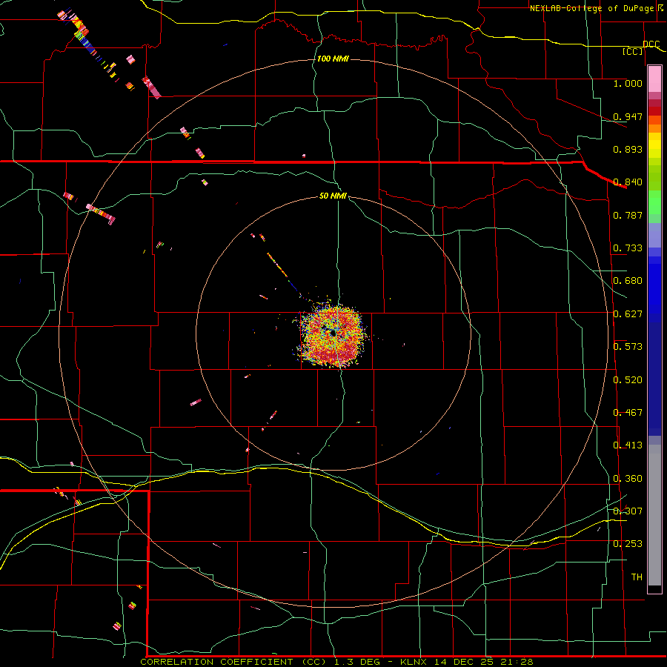Click the 0.627 color scale value
Image resolution: width=667 pixels, height=667 pixels.
[x=628, y=314]
